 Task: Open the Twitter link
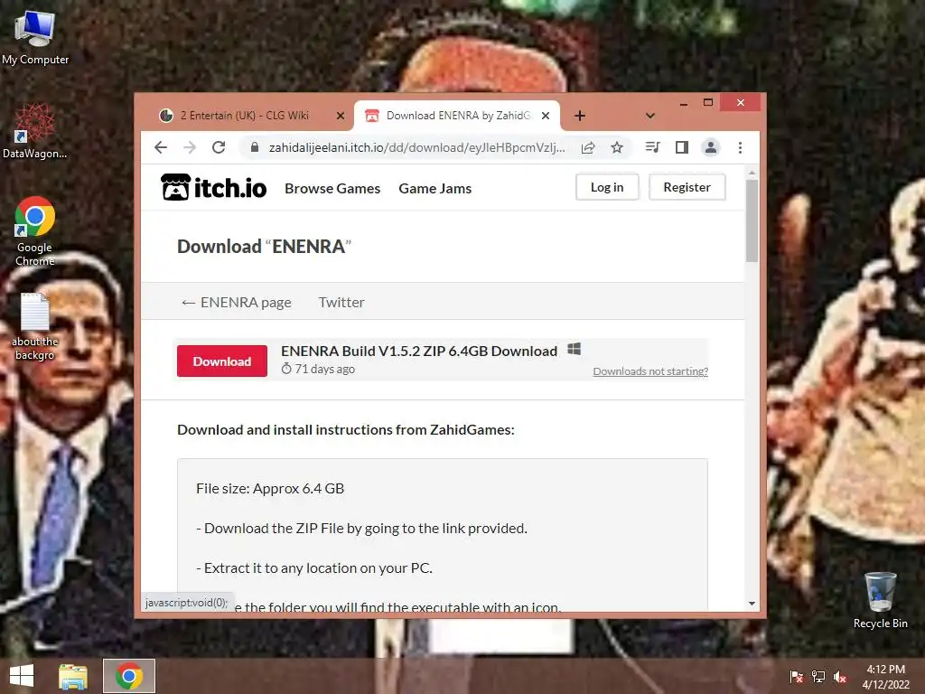tap(341, 302)
